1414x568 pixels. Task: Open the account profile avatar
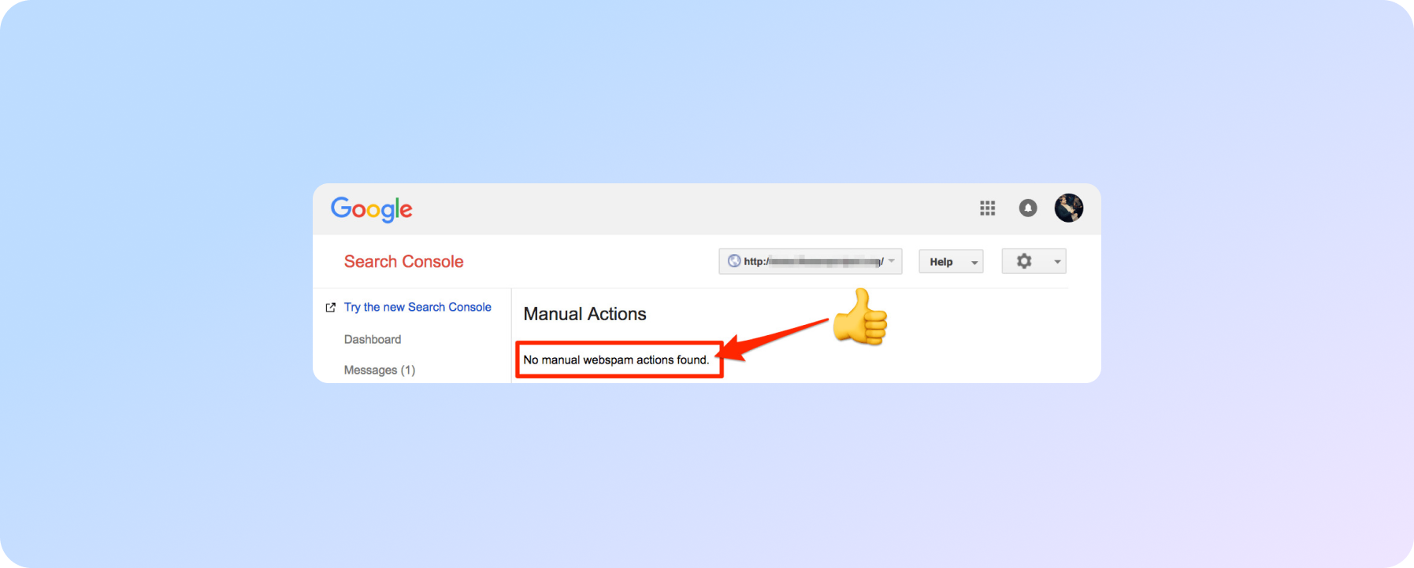(1068, 208)
